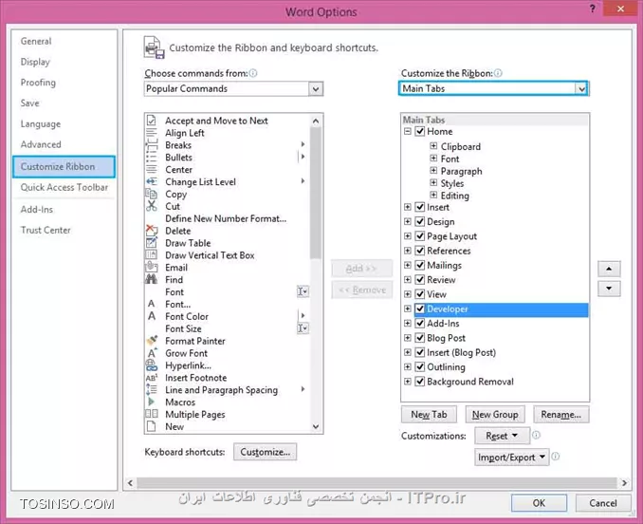Collapse the Home tab tree node
The width and height of the screenshot is (643, 524).
(407, 131)
